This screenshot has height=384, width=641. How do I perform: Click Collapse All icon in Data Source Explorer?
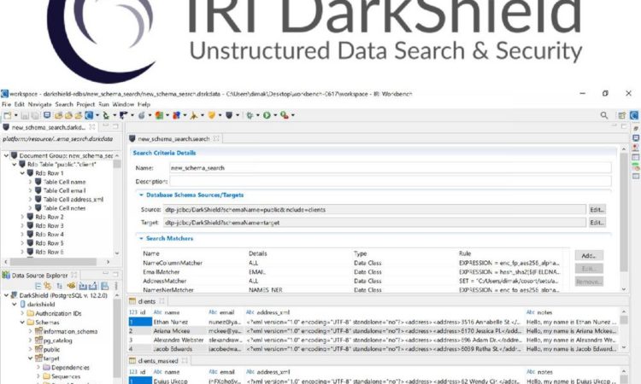coord(38,286)
